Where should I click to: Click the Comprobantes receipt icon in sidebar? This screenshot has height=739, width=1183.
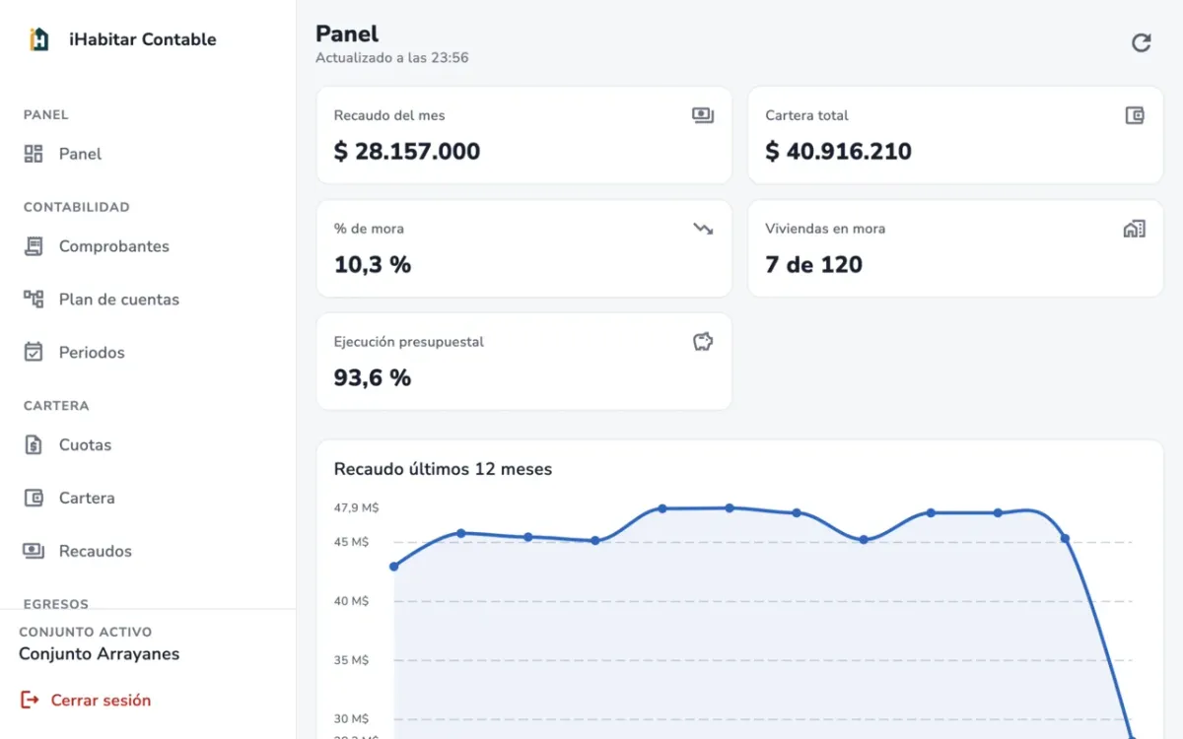(x=34, y=246)
